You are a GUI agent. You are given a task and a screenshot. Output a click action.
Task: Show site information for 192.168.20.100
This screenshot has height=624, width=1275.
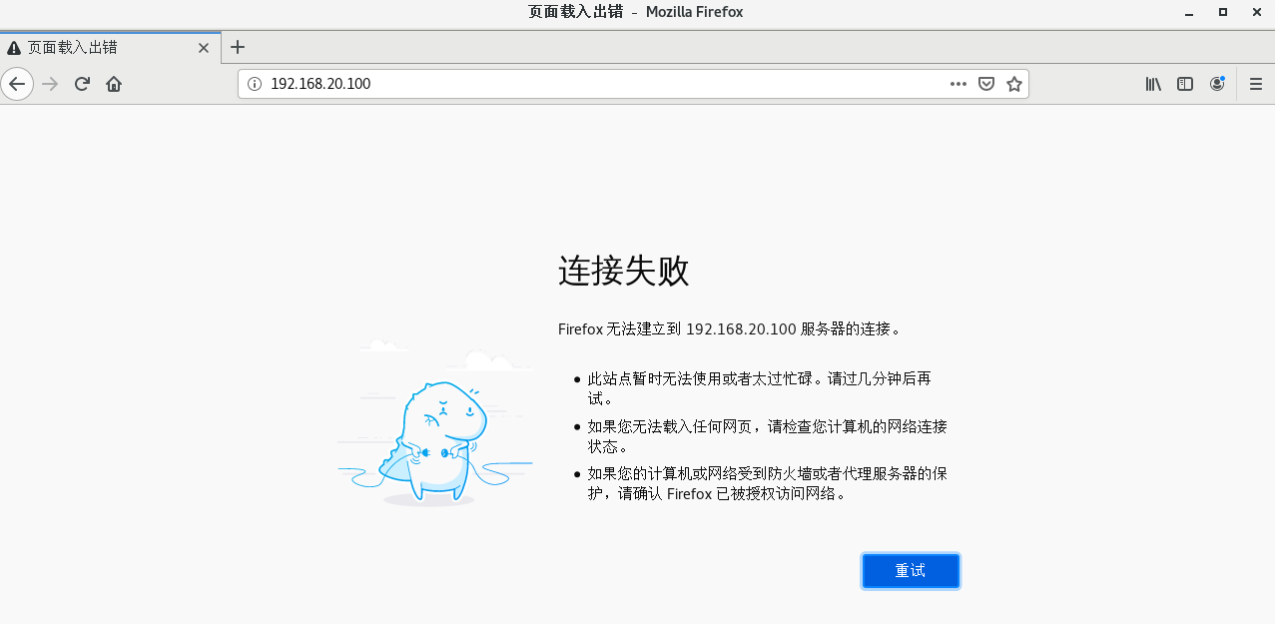pyautogui.click(x=254, y=84)
